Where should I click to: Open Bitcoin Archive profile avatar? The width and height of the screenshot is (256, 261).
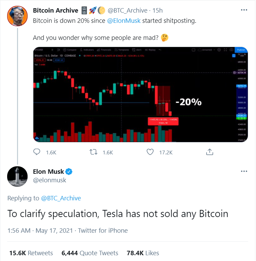[x=17, y=16]
